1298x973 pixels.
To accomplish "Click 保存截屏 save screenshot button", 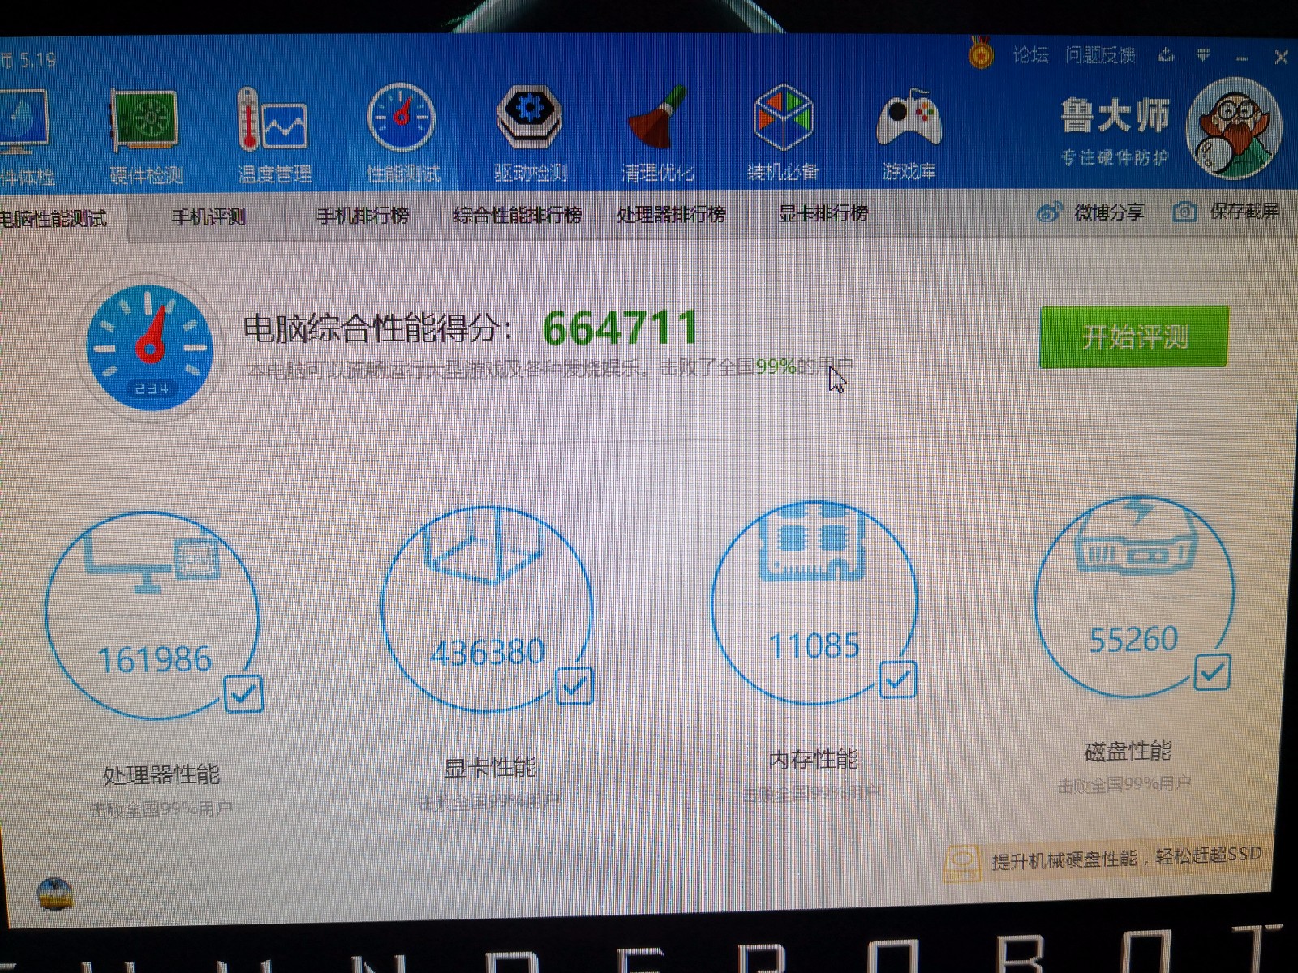I will click(1227, 212).
